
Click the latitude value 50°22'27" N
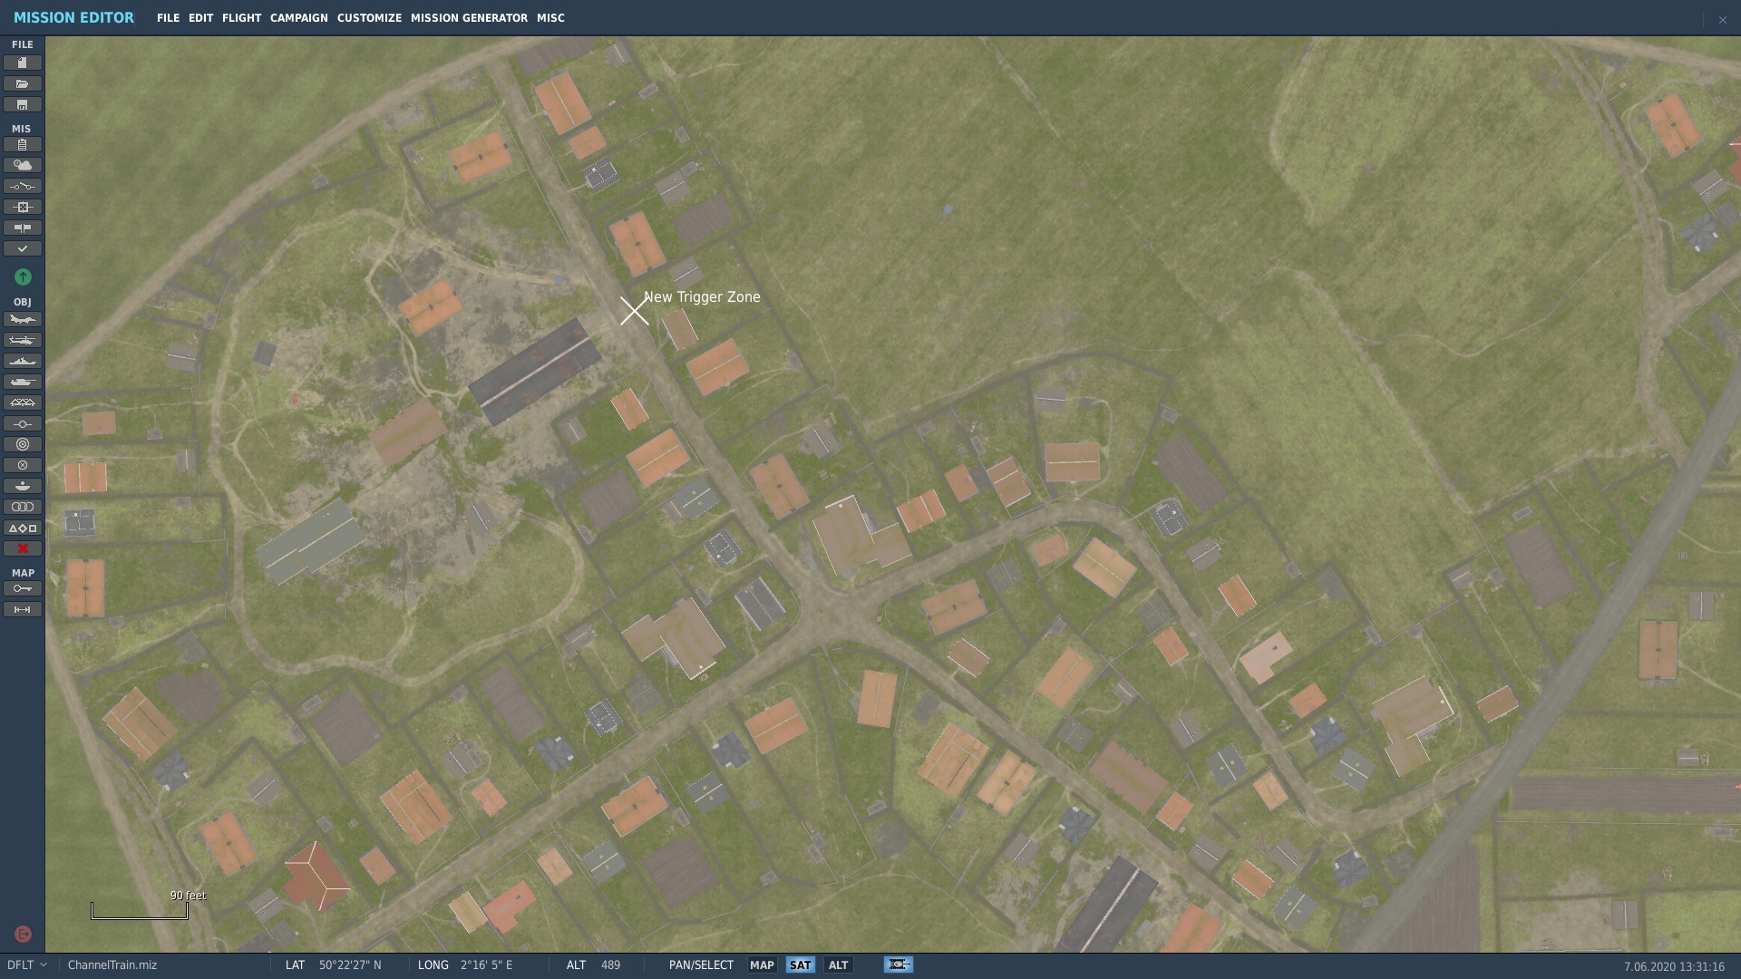(350, 965)
